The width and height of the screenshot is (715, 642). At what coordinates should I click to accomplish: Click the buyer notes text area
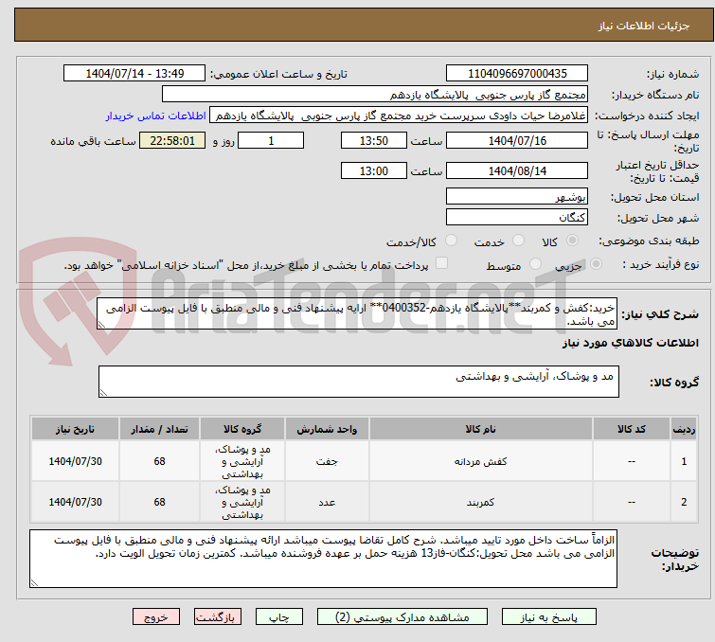(323, 559)
